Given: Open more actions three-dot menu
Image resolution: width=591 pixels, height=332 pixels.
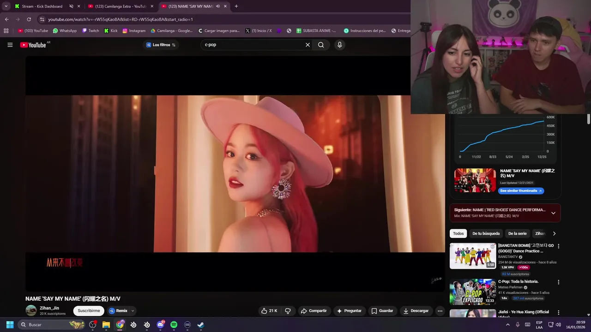Looking at the screenshot, I should pyautogui.click(x=440, y=311).
